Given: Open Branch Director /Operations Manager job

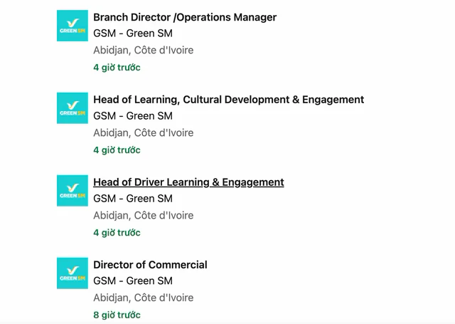Looking at the screenshot, I should tap(185, 17).
